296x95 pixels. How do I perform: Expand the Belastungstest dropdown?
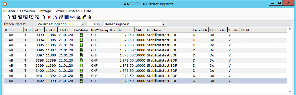(164, 24)
